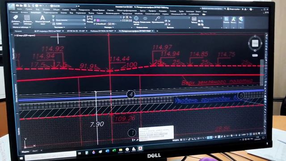The height and width of the screenshot is (161, 286).
Task: Click the Добавить метки label tool
Action: (16, 20)
